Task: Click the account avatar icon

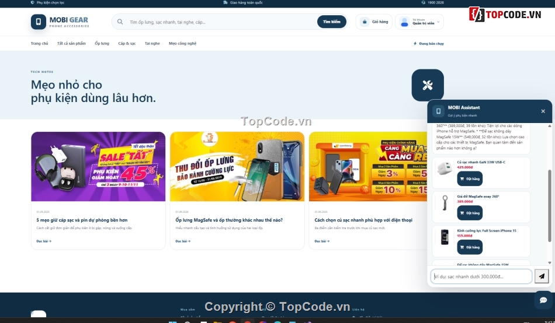Action: point(404,22)
